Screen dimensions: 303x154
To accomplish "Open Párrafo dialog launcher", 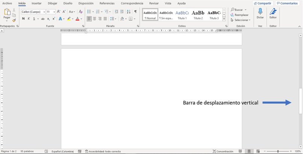I will pyautogui.click(x=138, y=26).
